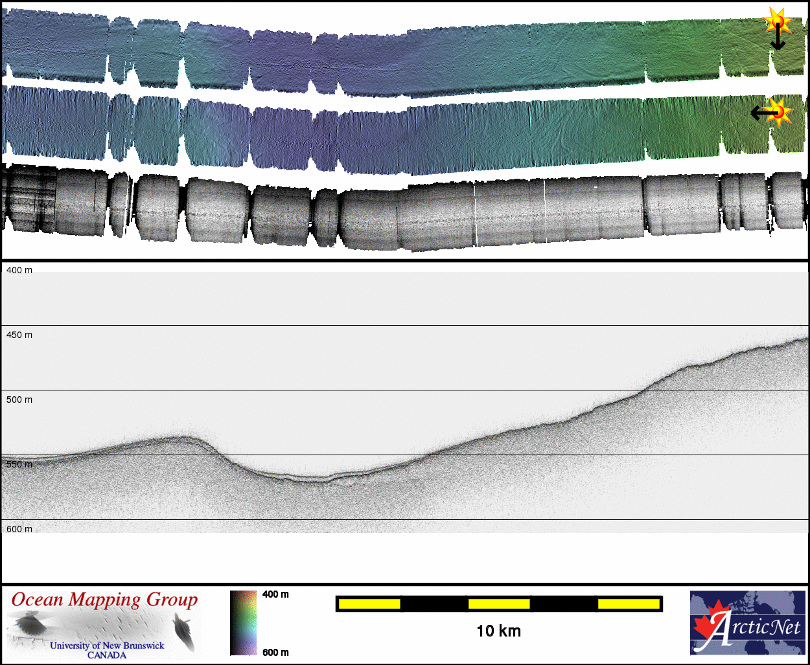The height and width of the screenshot is (665, 810).
Task: Select the 400 m label beside color legend
Action: (x=275, y=594)
